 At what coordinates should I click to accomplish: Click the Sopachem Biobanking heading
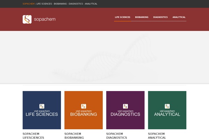click(x=74, y=136)
